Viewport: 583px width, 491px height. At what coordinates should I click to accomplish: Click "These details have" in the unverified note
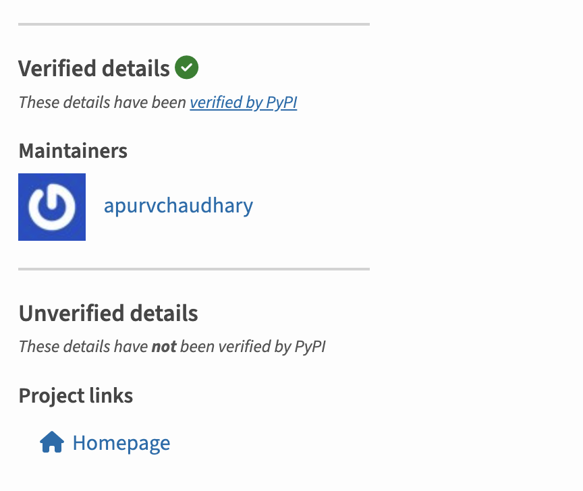point(83,347)
